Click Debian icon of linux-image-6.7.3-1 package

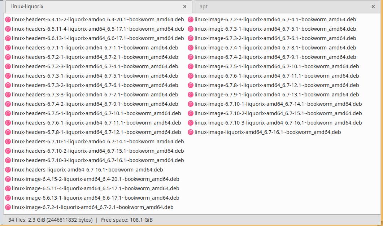(x=191, y=29)
